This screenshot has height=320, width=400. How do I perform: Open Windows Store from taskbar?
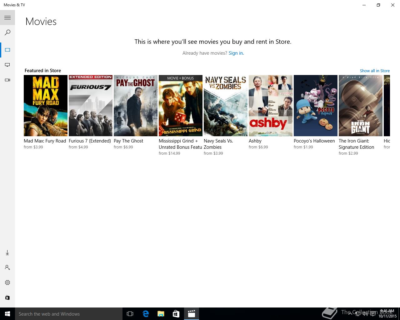176,314
